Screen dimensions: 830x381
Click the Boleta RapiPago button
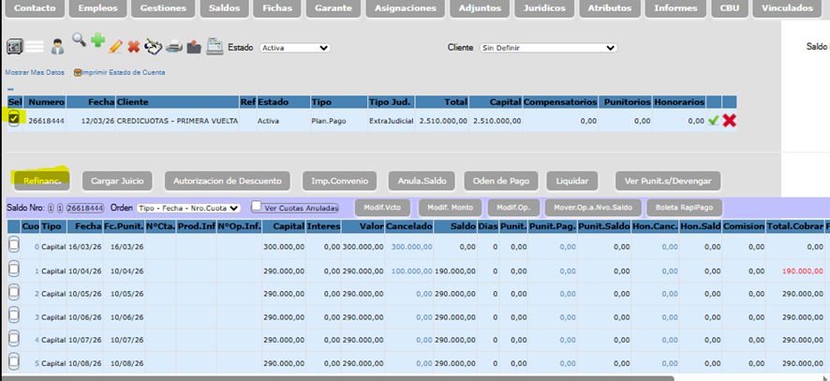click(x=685, y=207)
